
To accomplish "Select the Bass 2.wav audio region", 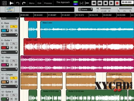I will click(x=87, y=30).
